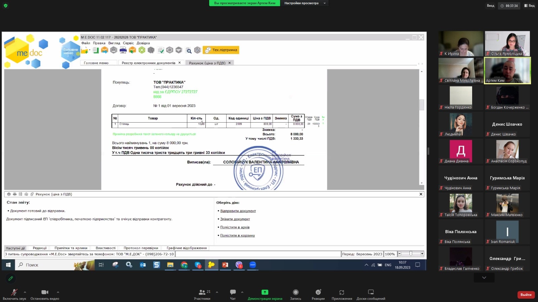
Task: Click the blue printer icon in toolbar
Action: 123,50
